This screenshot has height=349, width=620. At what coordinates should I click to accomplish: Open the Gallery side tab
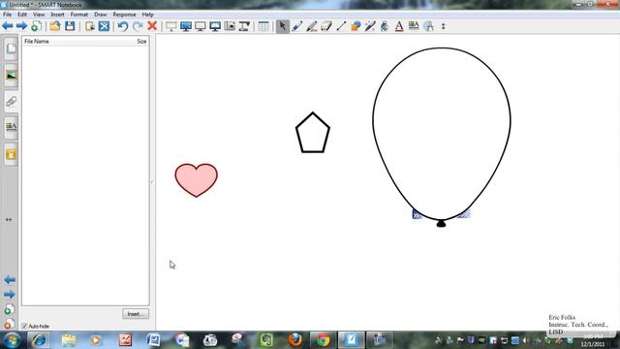pos(11,76)
